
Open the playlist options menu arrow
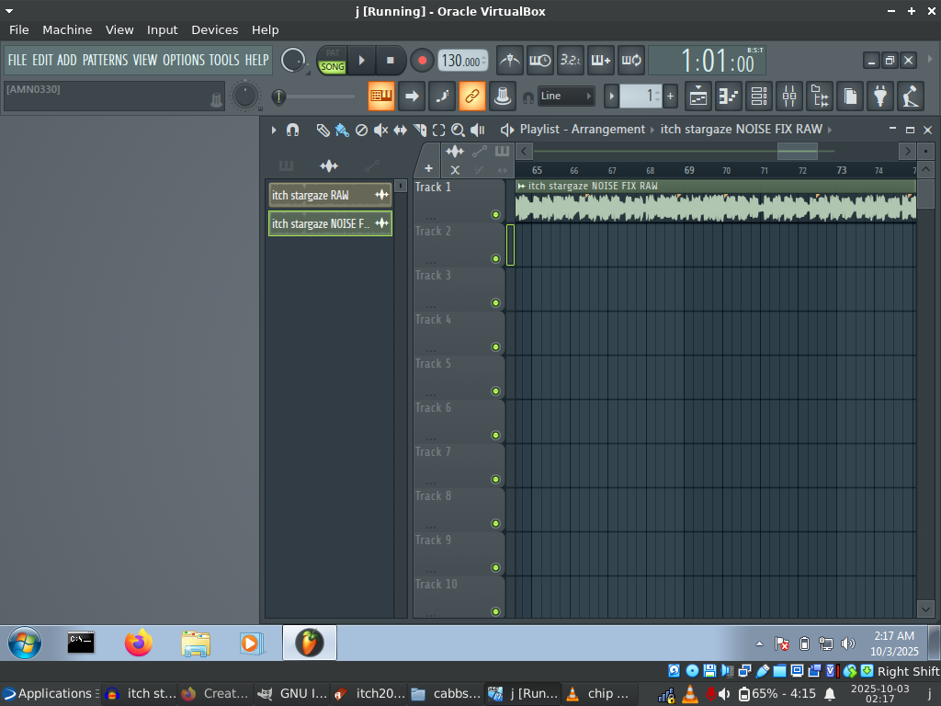[273, 130]
